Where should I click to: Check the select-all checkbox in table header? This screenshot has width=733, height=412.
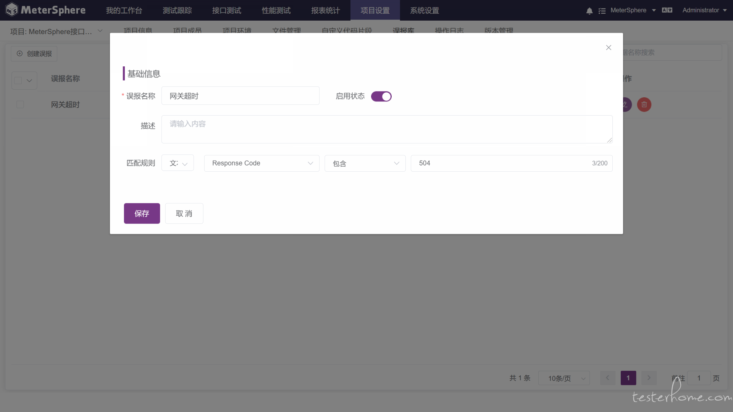[18, 80]
